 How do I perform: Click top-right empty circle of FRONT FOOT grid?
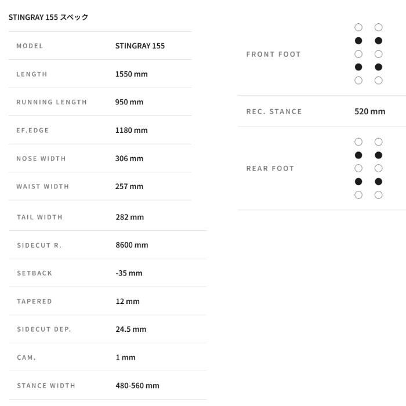click(378, 27)
